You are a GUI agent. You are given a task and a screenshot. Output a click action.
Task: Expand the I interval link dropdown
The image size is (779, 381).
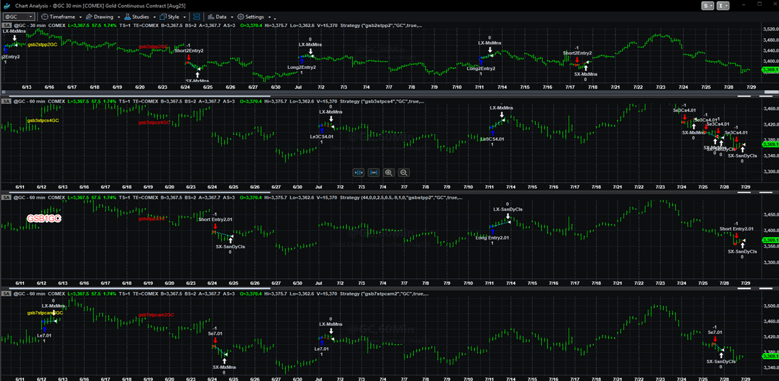click(723, 6)
